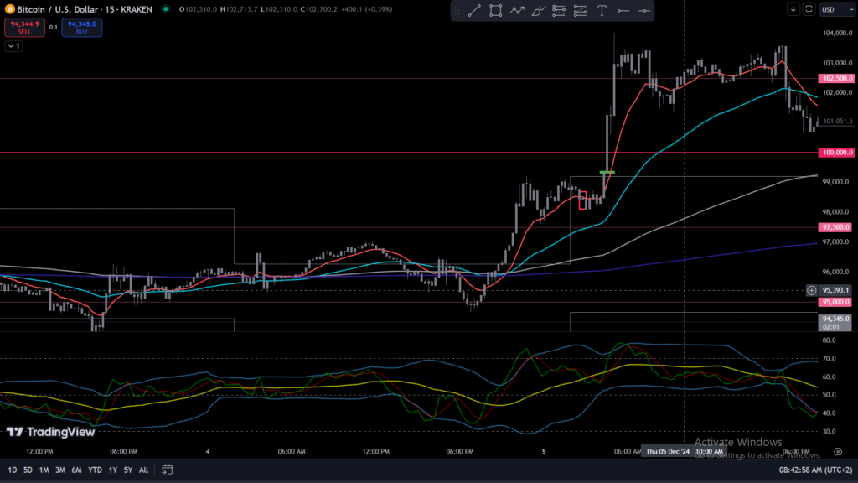Open the go-to-date calendar icon
Screen dimensions: 858x483
(167, 470)
